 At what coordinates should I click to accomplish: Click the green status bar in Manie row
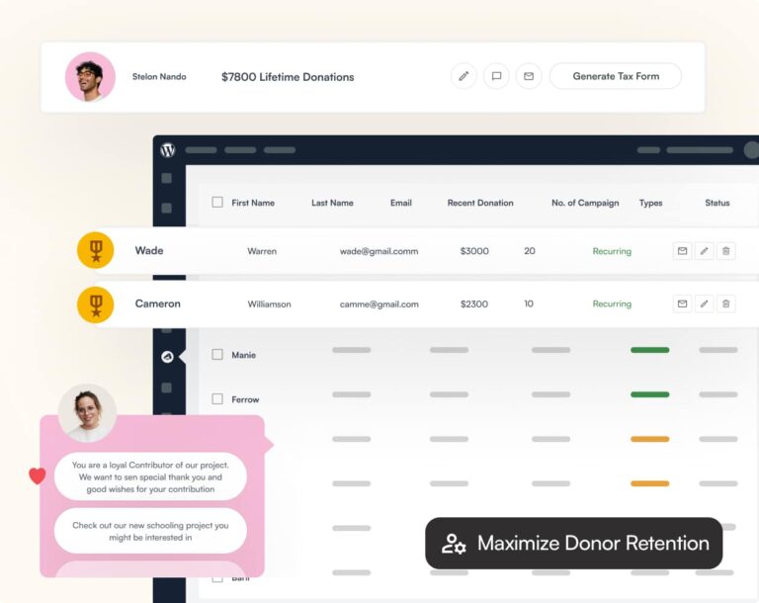[649, 350]
